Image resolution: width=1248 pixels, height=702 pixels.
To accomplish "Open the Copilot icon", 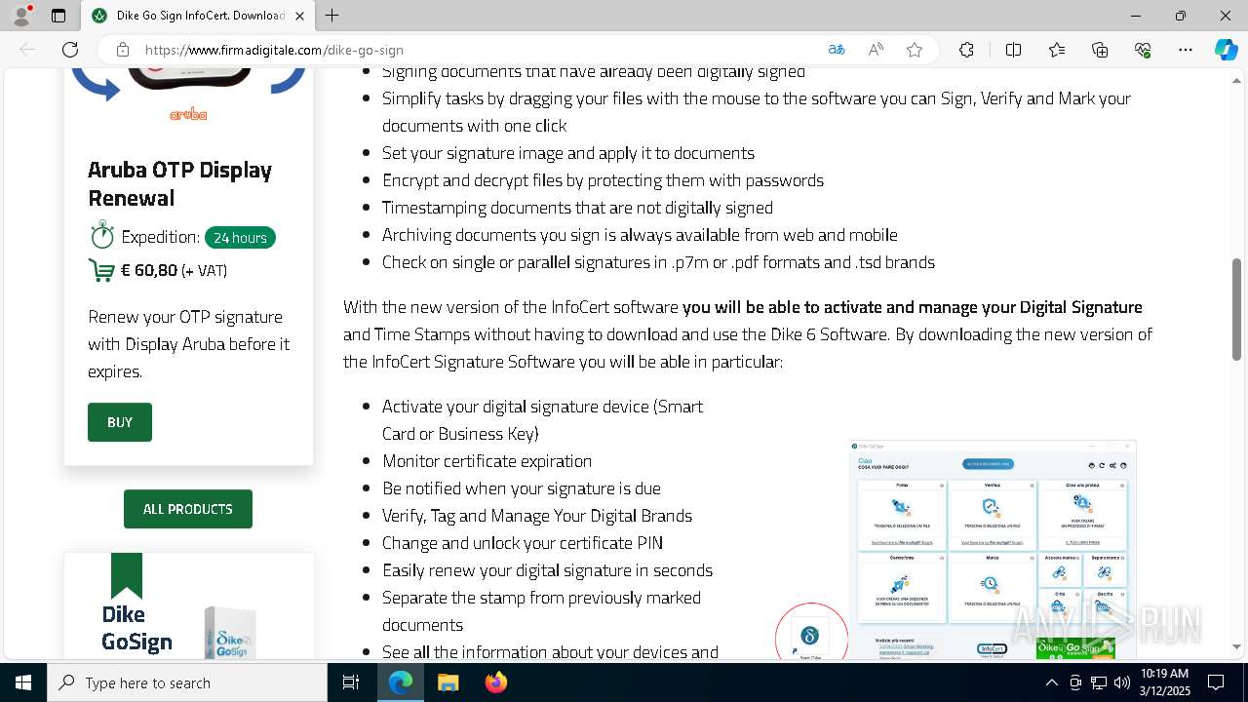I will [1226, 50].
